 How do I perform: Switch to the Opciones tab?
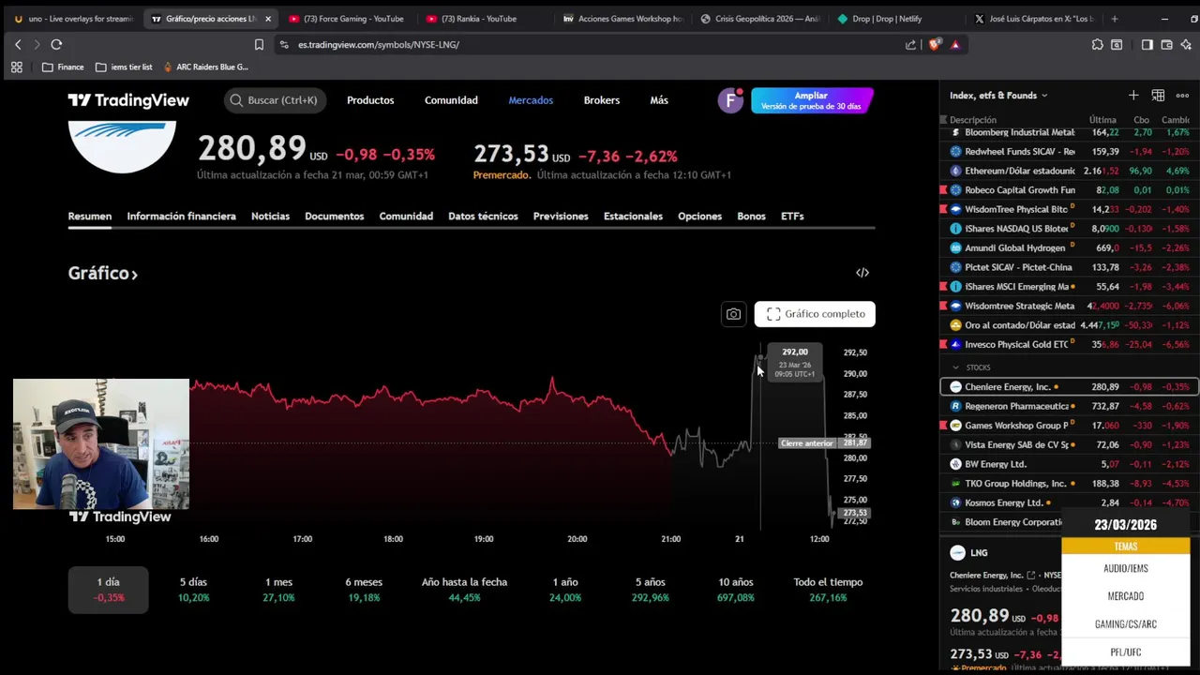[700, 216]
